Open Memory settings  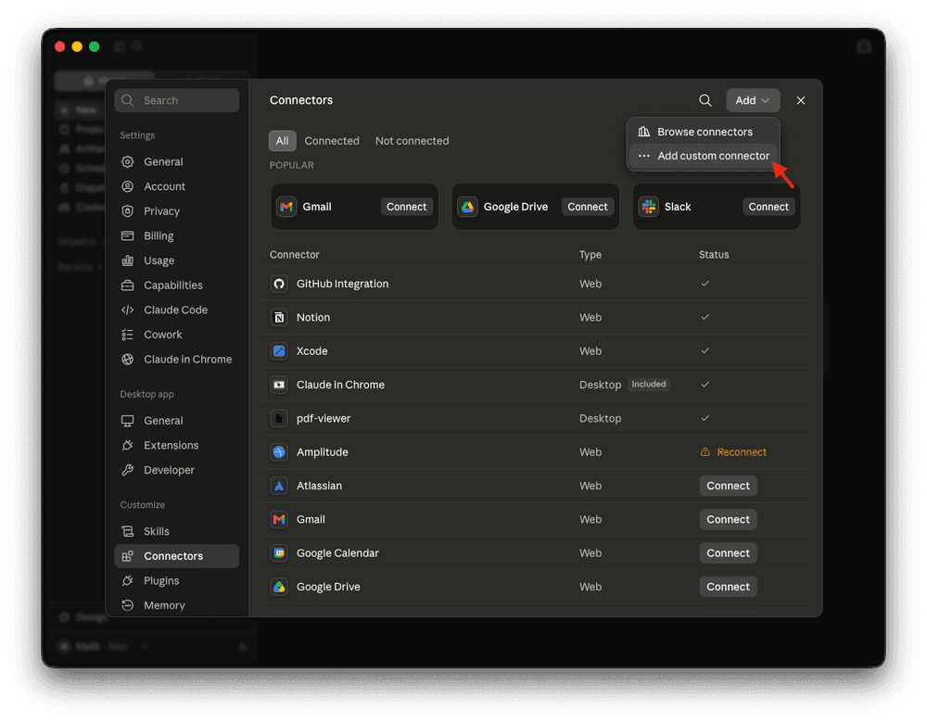177,605
